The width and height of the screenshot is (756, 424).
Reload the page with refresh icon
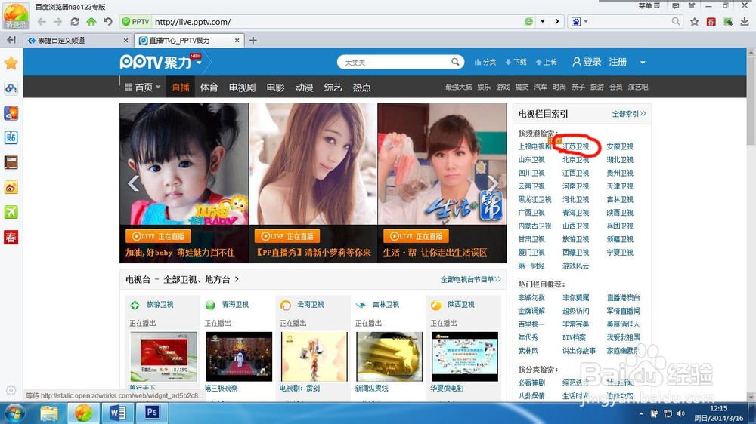pos(75,22)
